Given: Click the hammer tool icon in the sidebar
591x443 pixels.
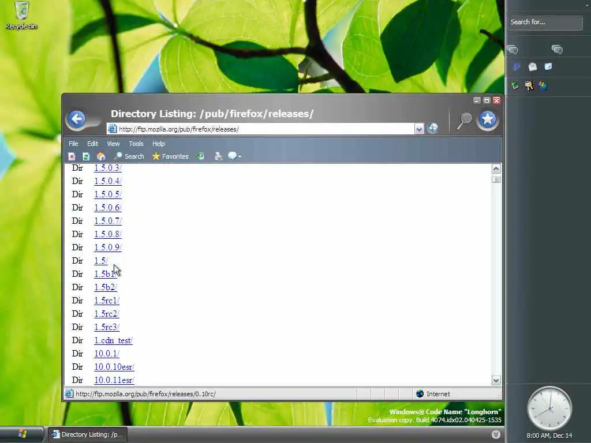Looking at the screenshot, I should (529, 85).
